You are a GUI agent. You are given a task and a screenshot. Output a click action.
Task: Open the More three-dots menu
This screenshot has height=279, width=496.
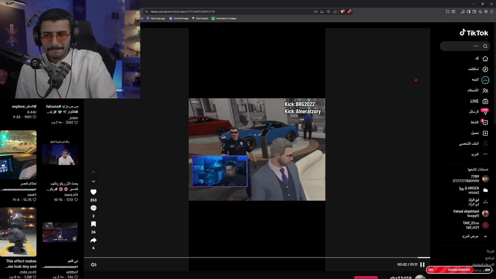pyautogui.click(x=485, y=154)
